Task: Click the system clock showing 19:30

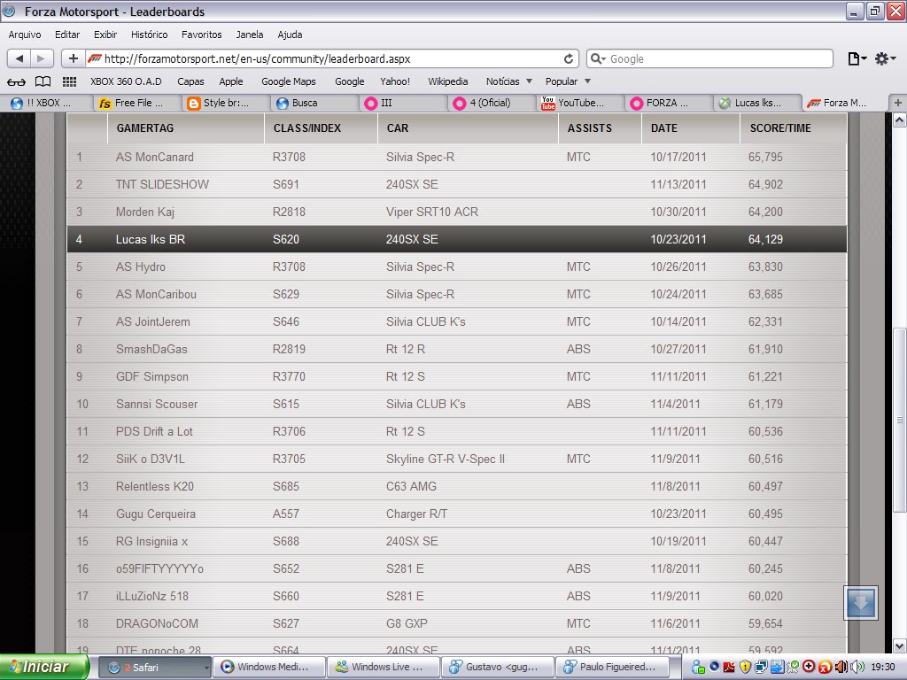Action: click(883, 667)
